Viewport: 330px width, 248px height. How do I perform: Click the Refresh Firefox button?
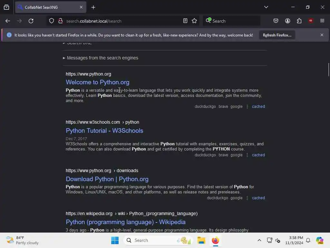[x=277, y=35]
